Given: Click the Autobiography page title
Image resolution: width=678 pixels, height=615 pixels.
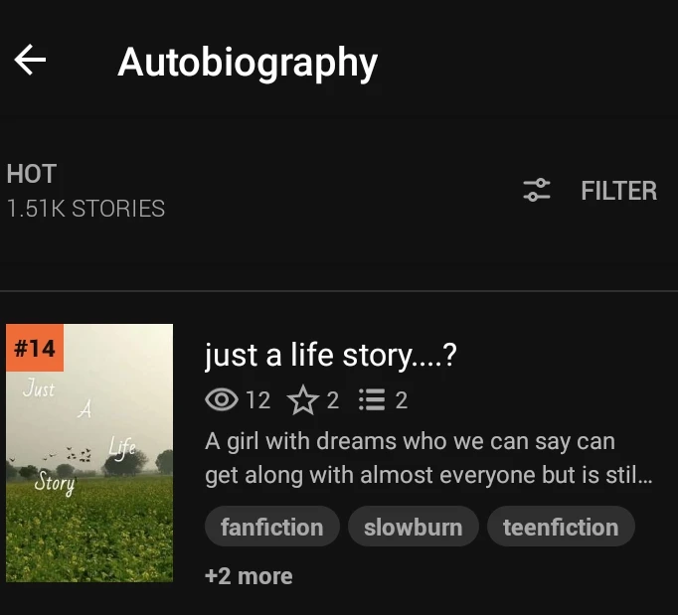Looking at the screenshot, I should pyautogui.click(x=248, y=63).
